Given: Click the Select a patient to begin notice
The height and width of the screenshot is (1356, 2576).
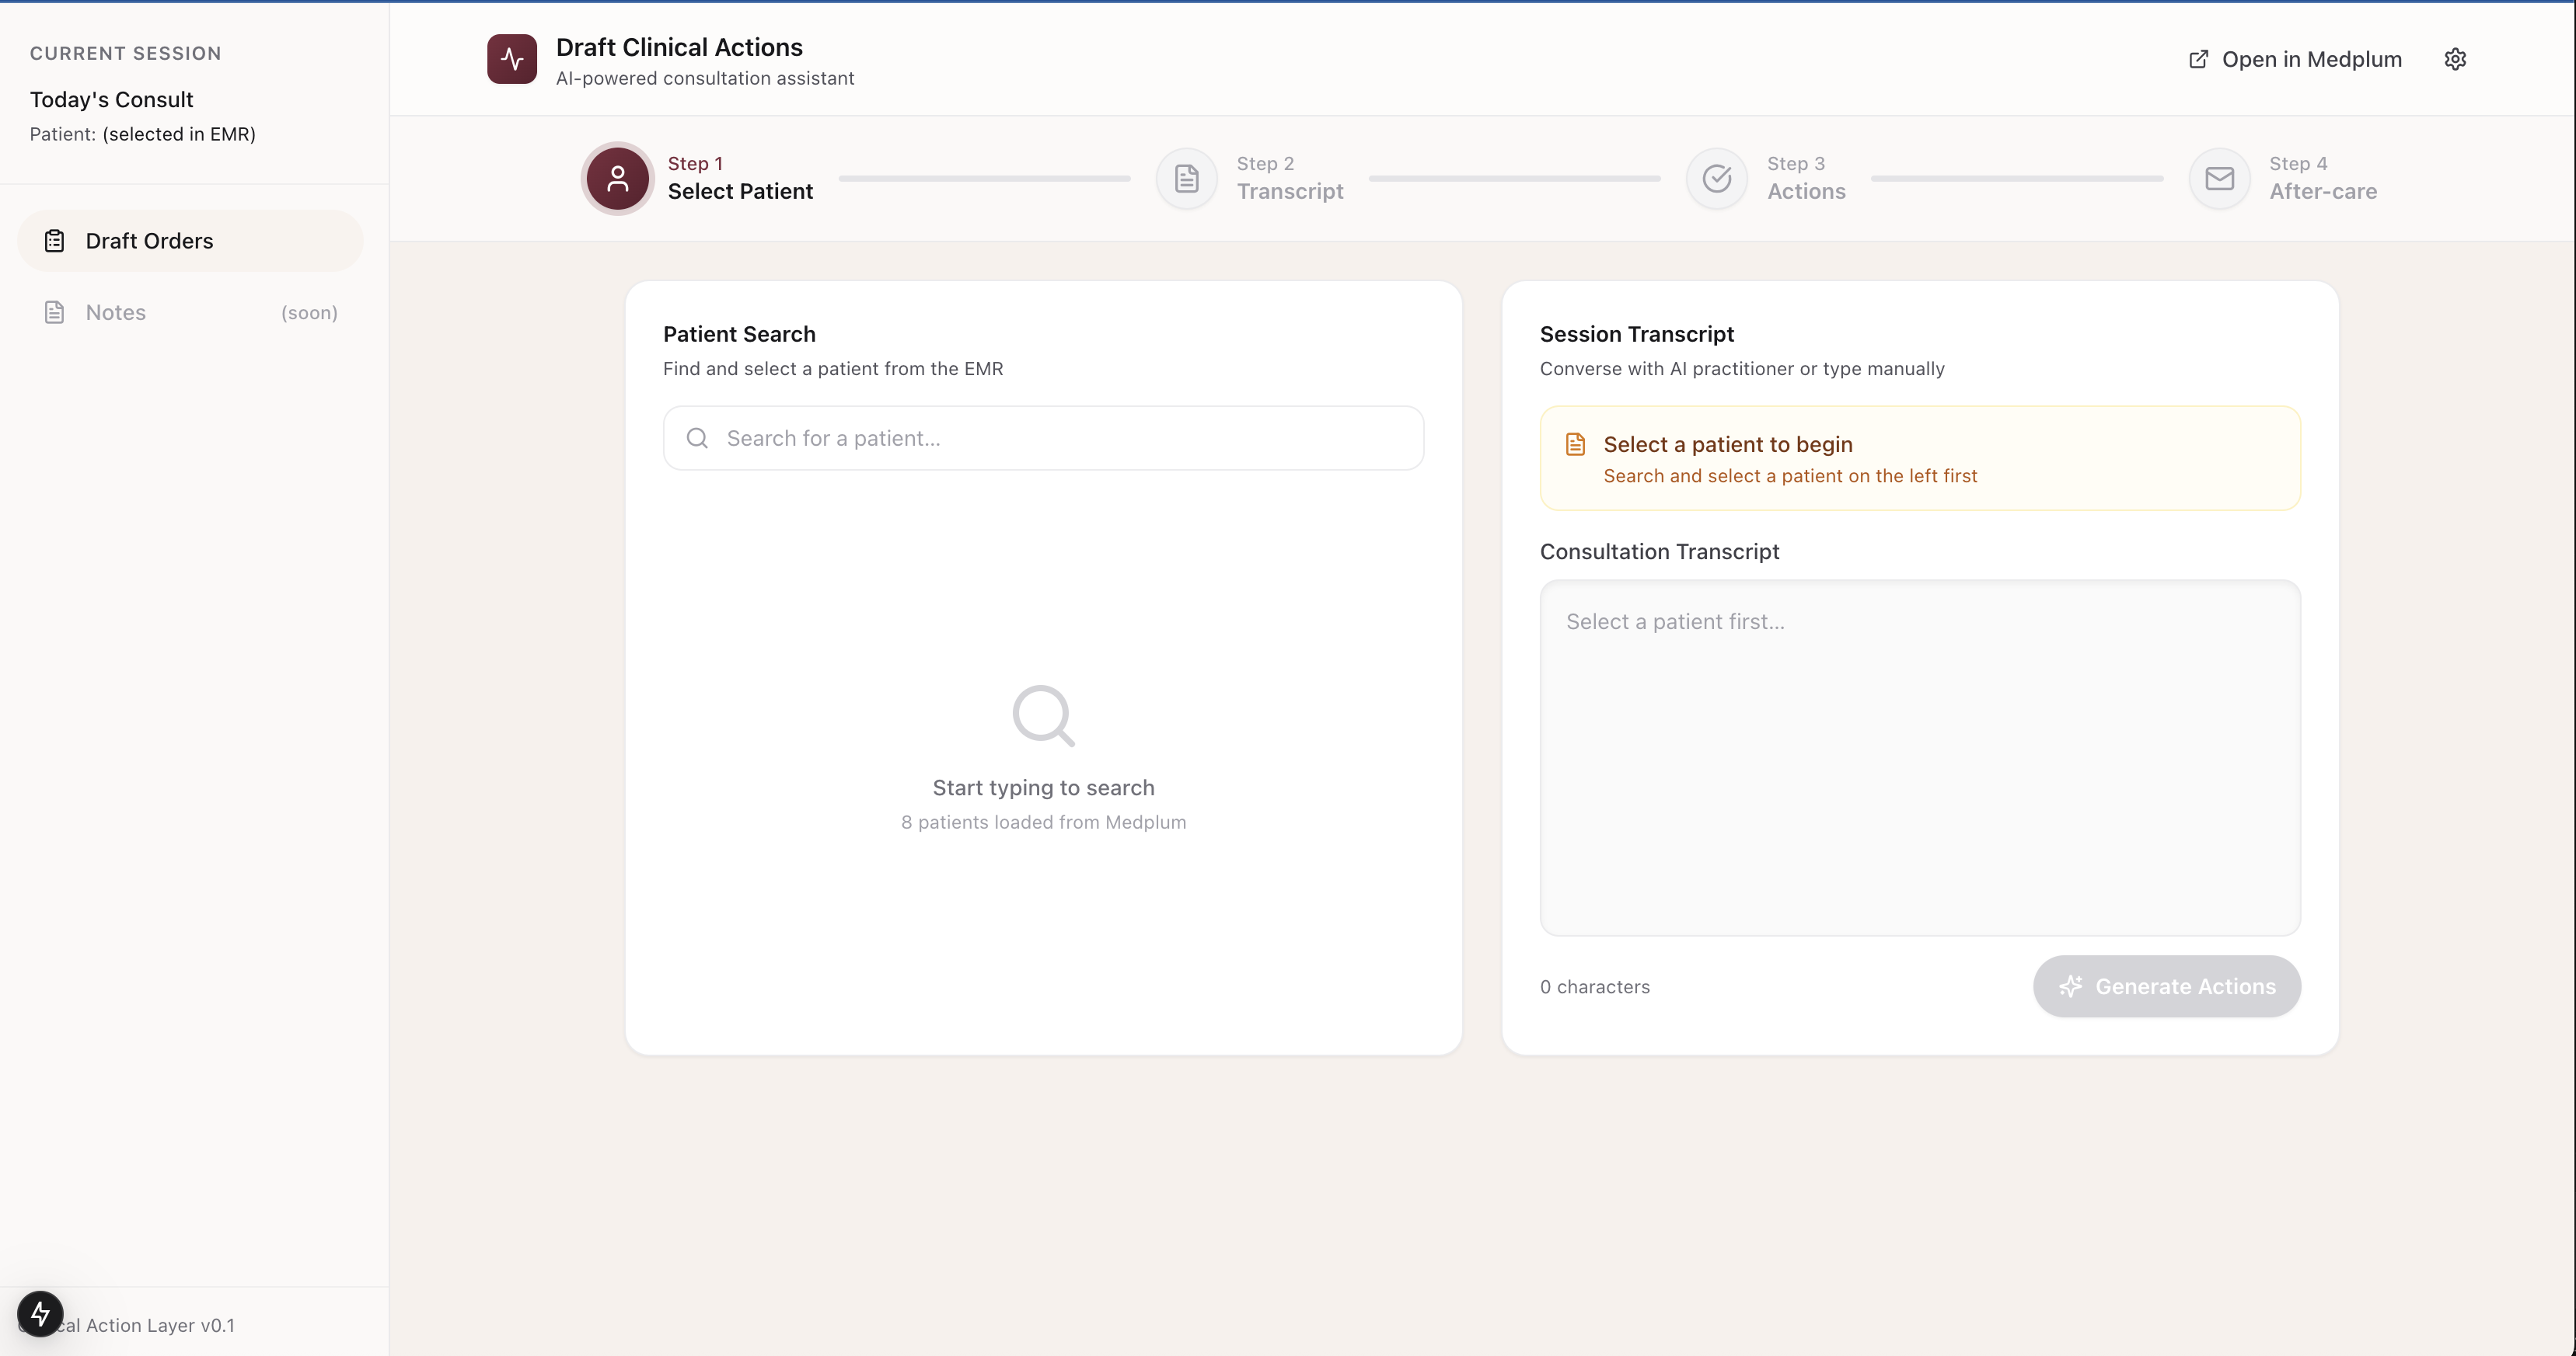Looking at the screenshot, I should 1919,459.
